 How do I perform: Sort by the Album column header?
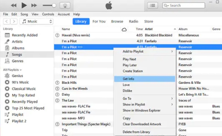[183, 29]
